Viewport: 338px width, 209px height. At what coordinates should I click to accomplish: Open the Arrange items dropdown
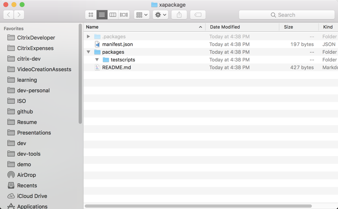click(x=142, y=15)
